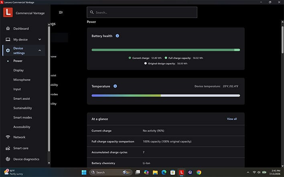Click 'Accumulated charge cycles' row label
The image size is (284, 177).
110,152
